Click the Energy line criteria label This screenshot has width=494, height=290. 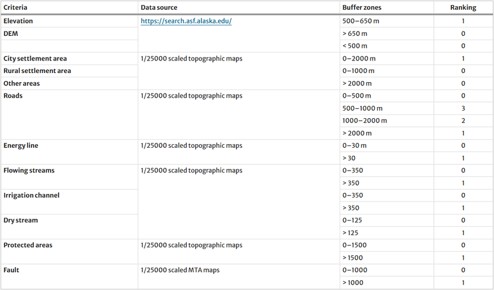[x=21, y=145]
